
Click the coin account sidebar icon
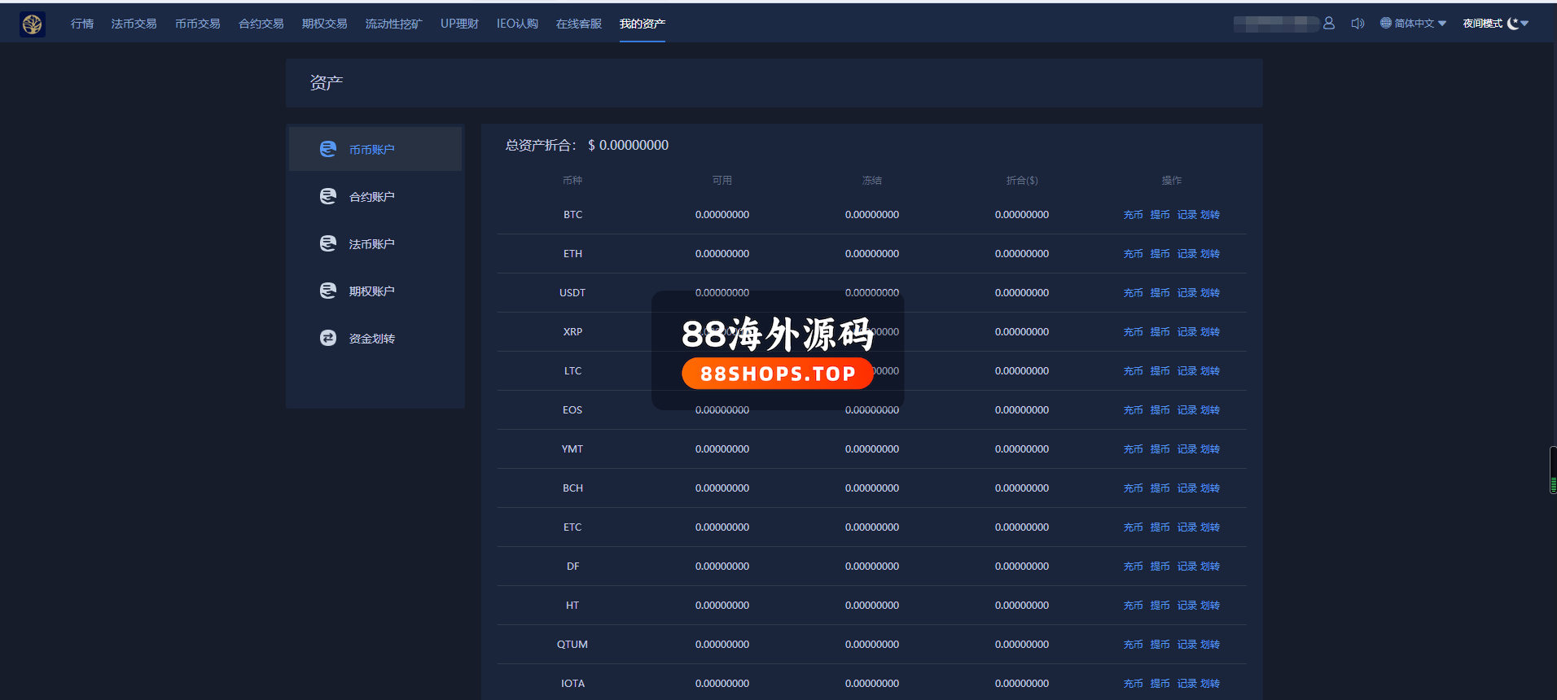[x=328, y=149]
